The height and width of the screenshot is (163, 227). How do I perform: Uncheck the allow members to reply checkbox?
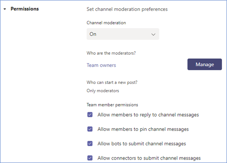90,115
